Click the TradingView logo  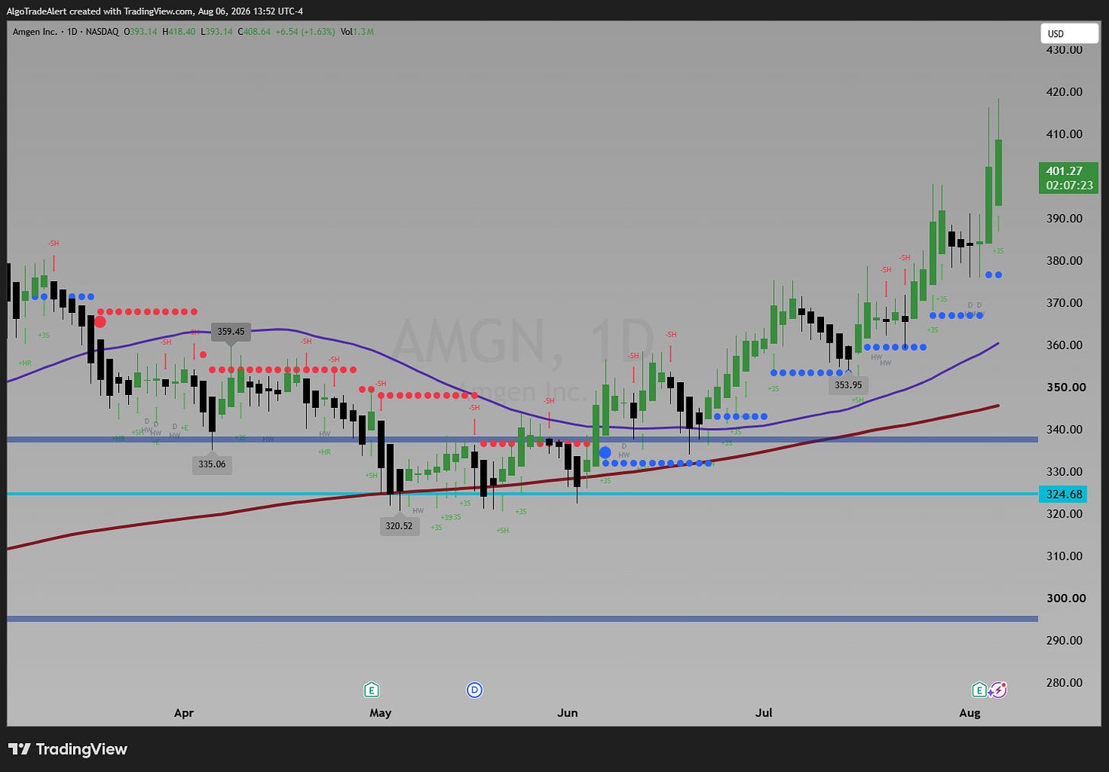click(68, 749)
